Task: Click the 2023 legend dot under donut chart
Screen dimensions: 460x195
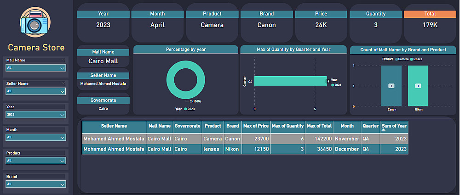Action: coord(185,109)
